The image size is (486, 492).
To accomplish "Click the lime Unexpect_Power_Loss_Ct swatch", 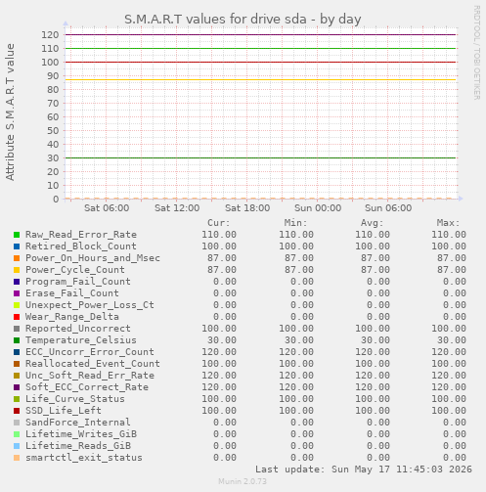I will 17,305.
